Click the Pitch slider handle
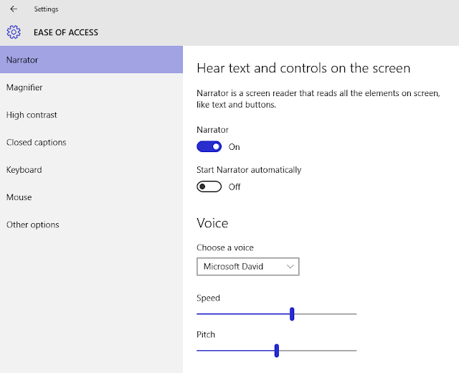 276,350
